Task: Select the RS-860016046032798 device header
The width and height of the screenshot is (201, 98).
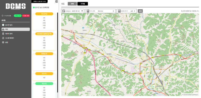Action: [x=44, y=34]
